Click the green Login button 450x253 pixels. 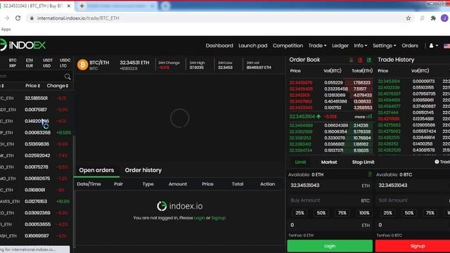330,246
